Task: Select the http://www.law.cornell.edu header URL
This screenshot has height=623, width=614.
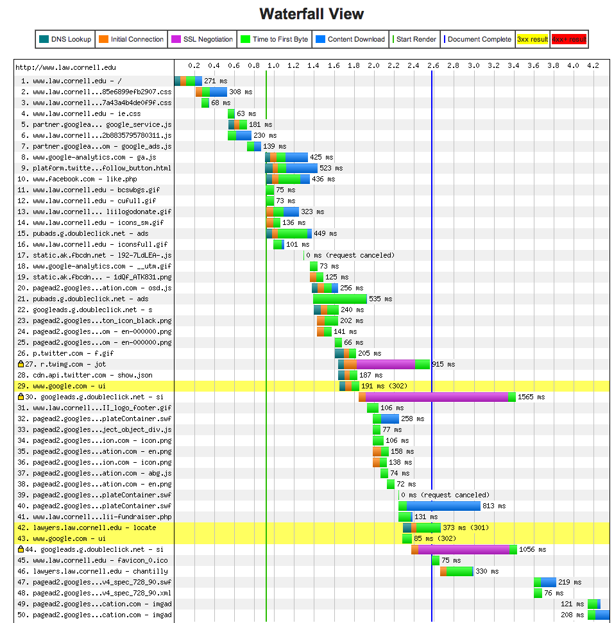Action: pos(65,67)
